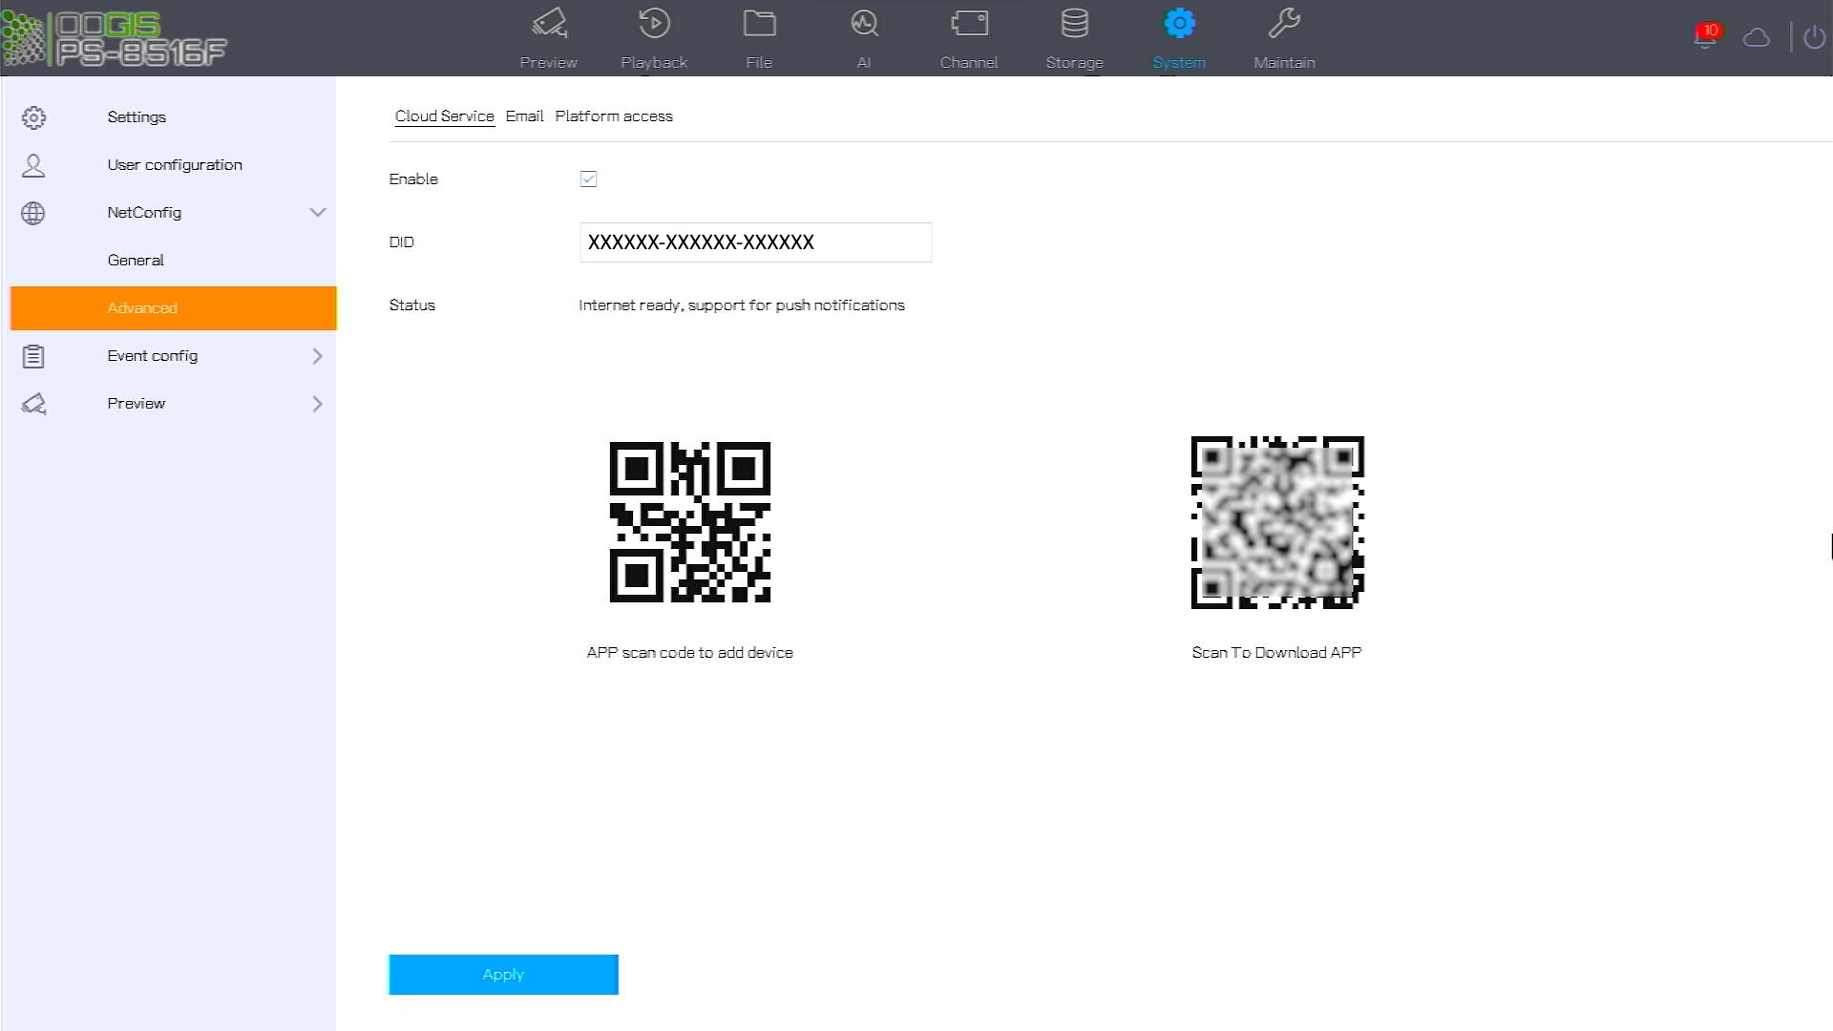Click the cloud status icon
Viewport: 1833px width, 1031px height.
tap(1757, 37)
